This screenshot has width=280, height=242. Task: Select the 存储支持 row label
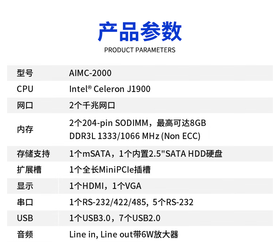click(33, 154)
